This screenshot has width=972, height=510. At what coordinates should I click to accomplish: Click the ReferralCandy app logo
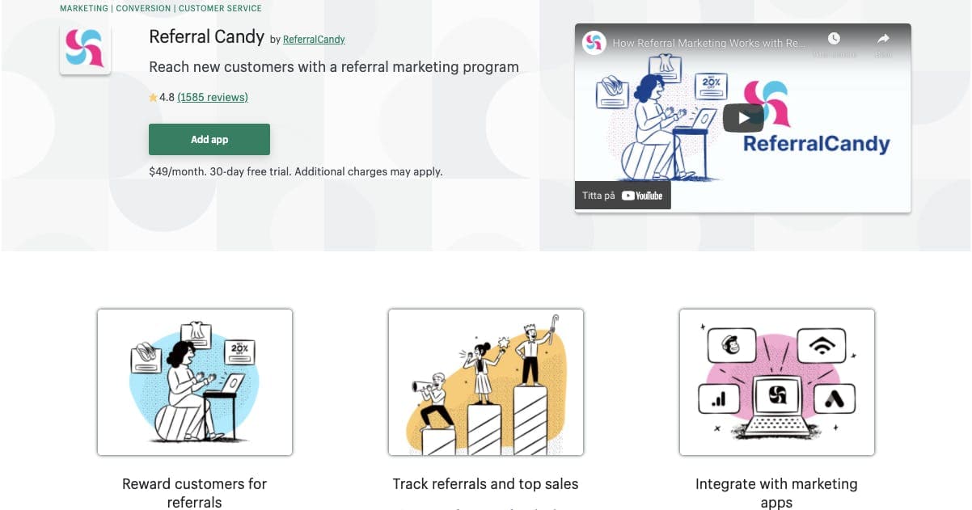tap(85, 49)
